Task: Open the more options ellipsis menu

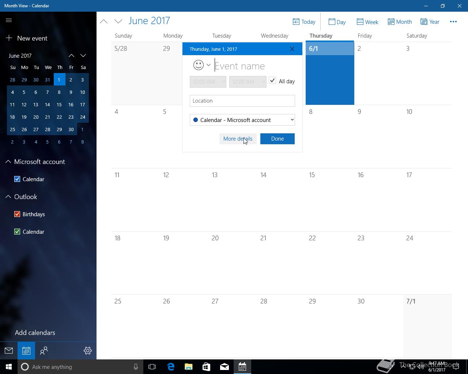Action: (x=453, y=22)
